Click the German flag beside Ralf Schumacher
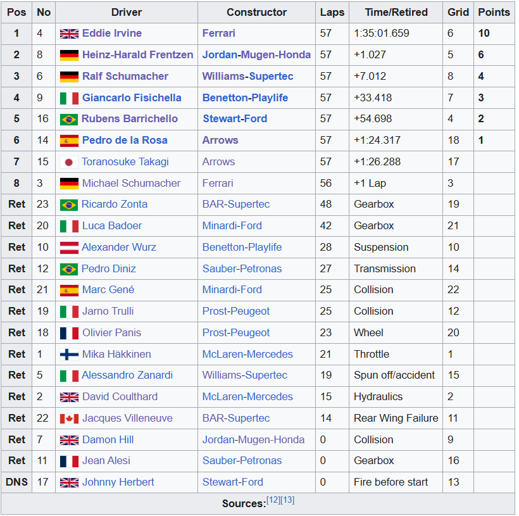Viewport: 519px width, 516px height. tap(69, 77)
